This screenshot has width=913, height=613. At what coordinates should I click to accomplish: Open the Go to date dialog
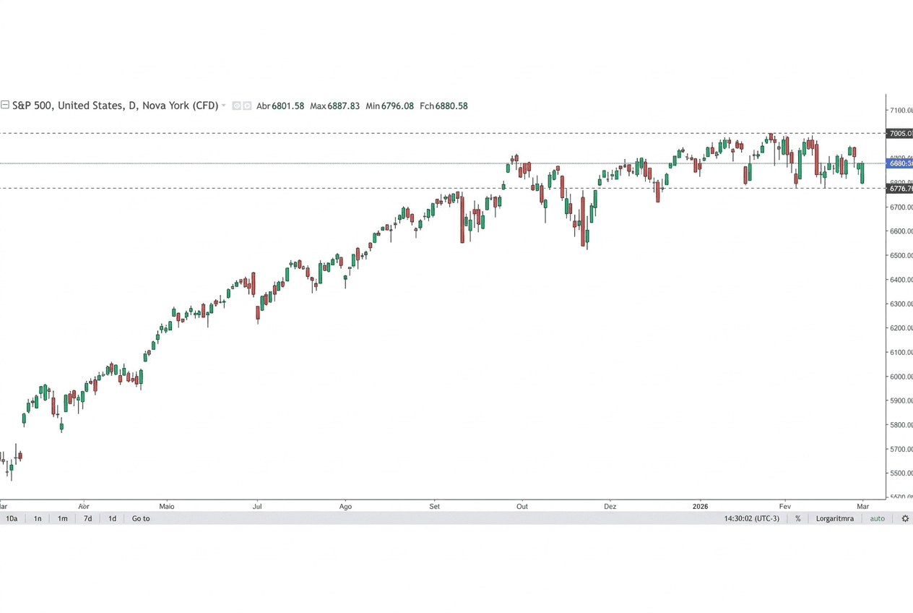141,518
